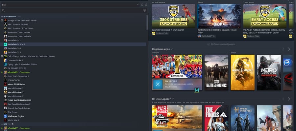Stop eFootball using the blue X button
The height and width of the screenshot is (131, 296).
[158, 84]
